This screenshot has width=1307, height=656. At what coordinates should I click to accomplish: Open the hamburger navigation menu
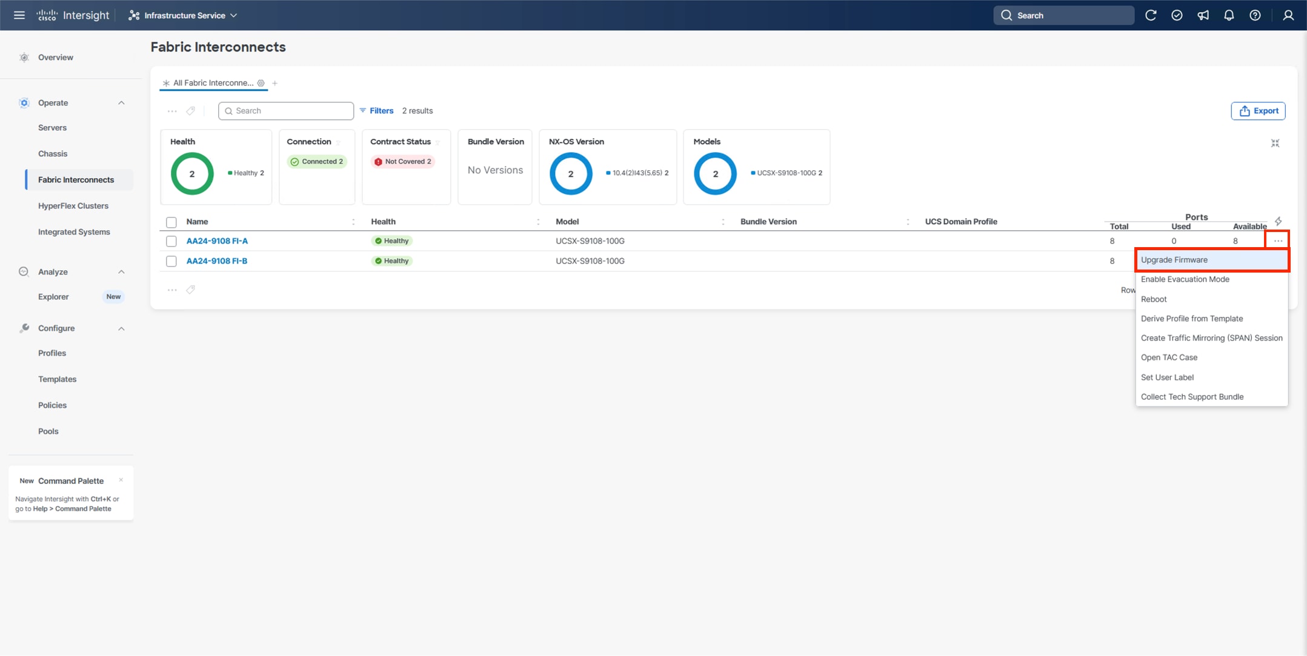click(x=19, y=15)
